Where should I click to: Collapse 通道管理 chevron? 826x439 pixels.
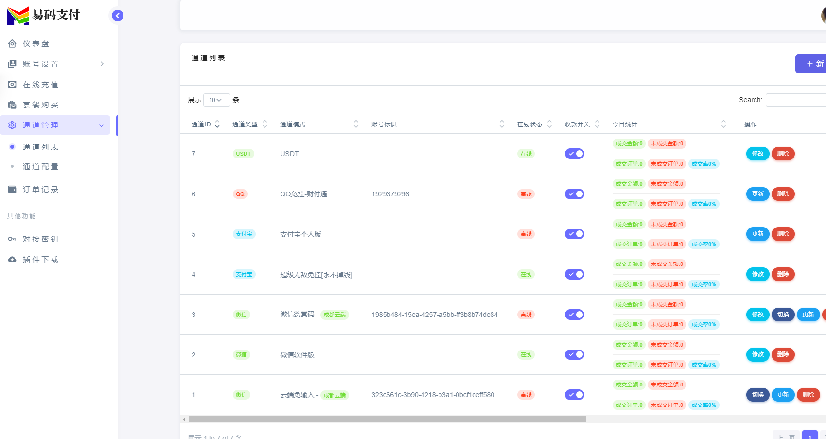(101, 125)
